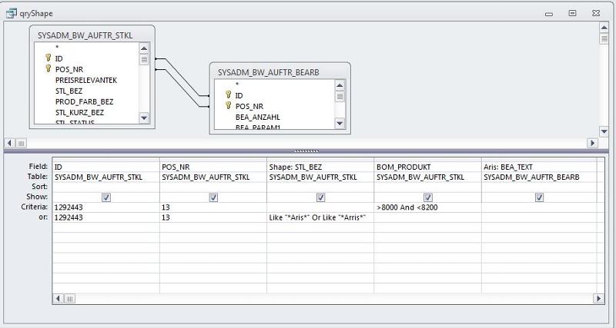Toggle Show checkbox for BOM_PRODUKT column

click(428, 197)
